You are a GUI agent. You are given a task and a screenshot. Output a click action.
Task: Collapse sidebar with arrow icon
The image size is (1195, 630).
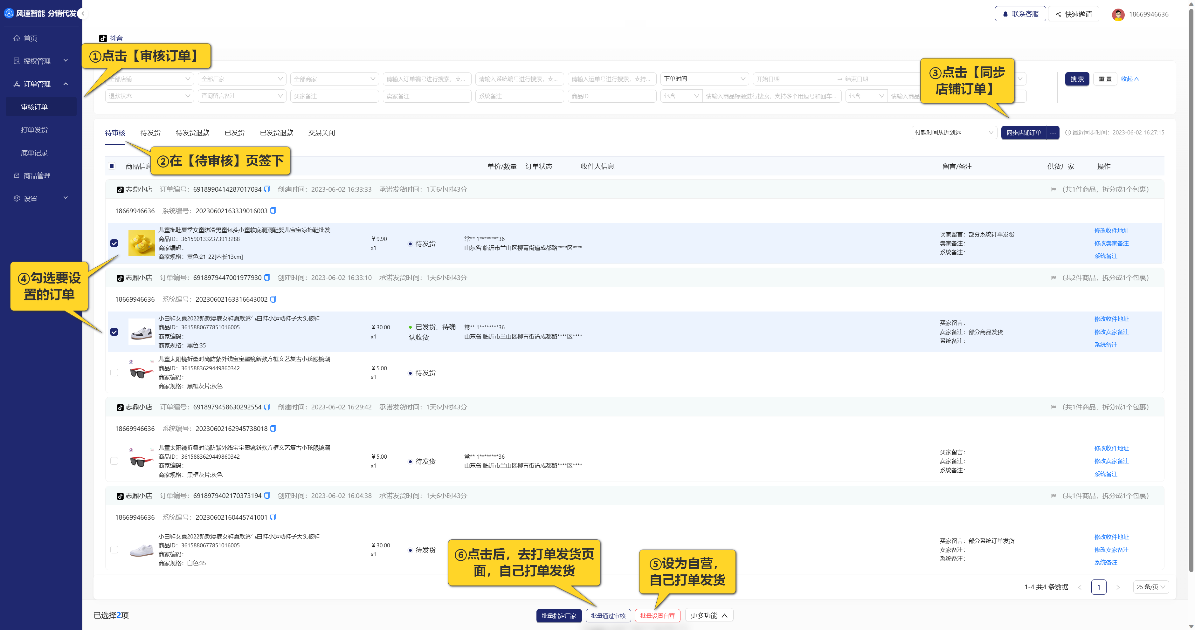[83, 13]
